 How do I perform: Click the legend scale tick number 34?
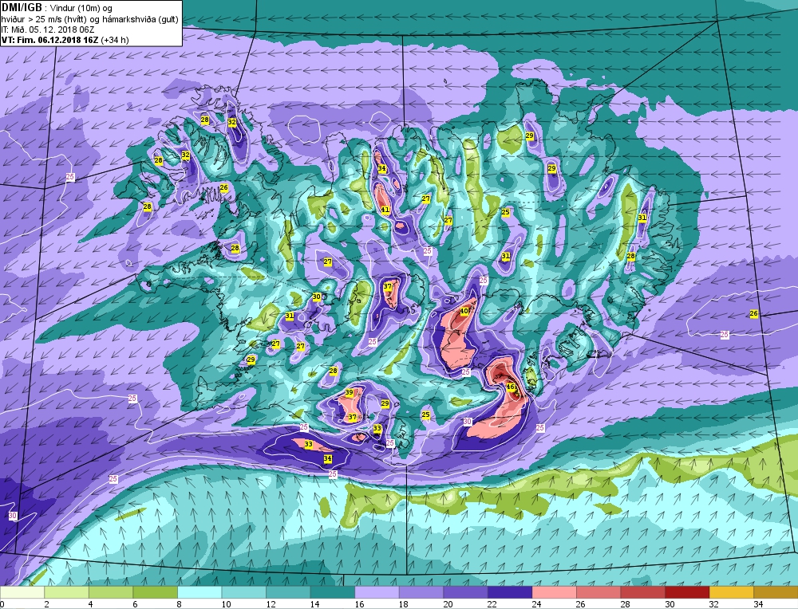point(758,604)
